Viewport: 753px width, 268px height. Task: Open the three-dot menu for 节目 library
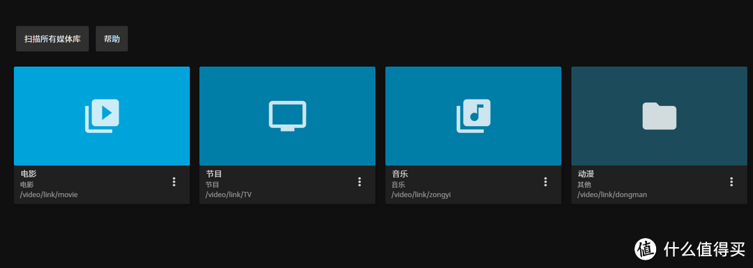(x=359, y=182)
